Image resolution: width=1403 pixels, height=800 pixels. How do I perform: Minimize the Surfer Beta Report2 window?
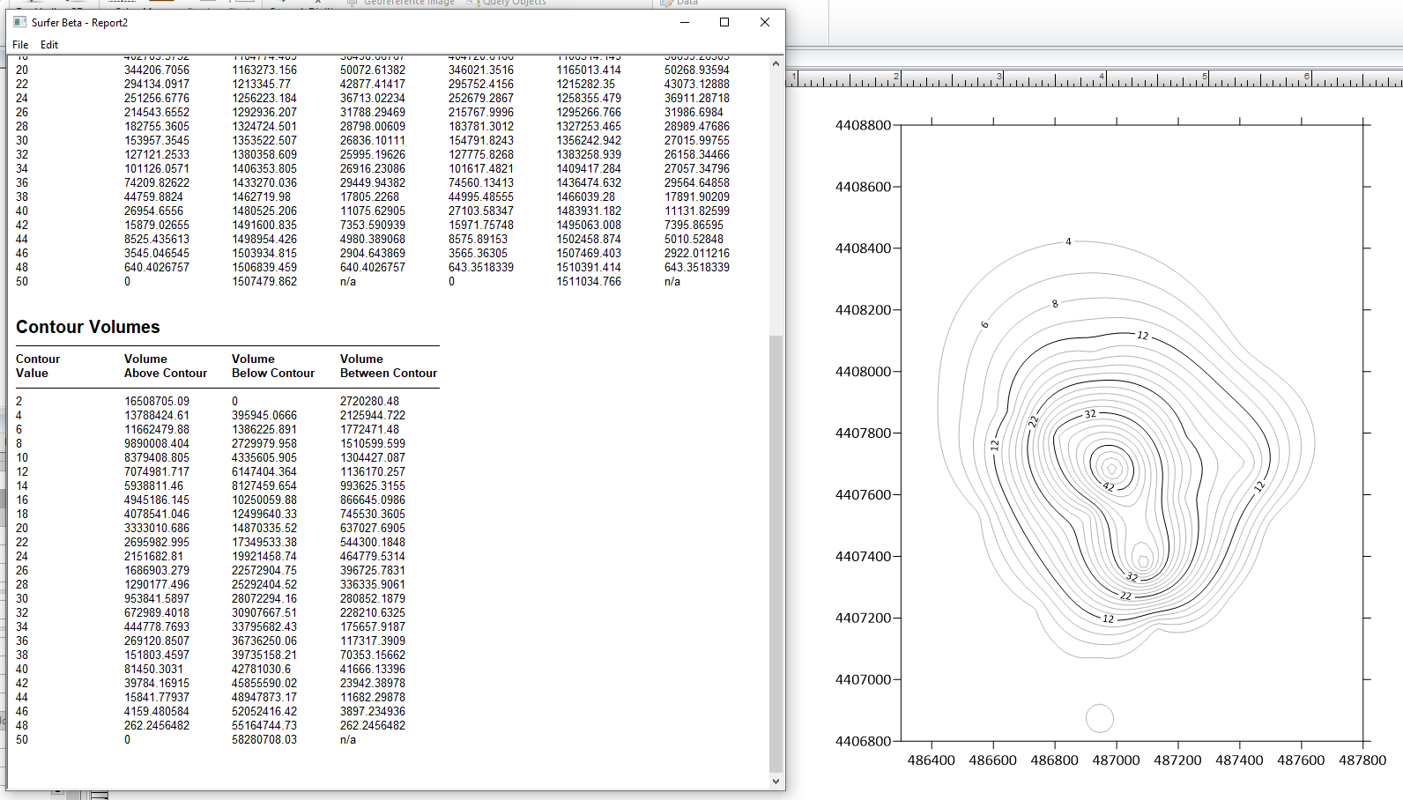tap(685, 22)
